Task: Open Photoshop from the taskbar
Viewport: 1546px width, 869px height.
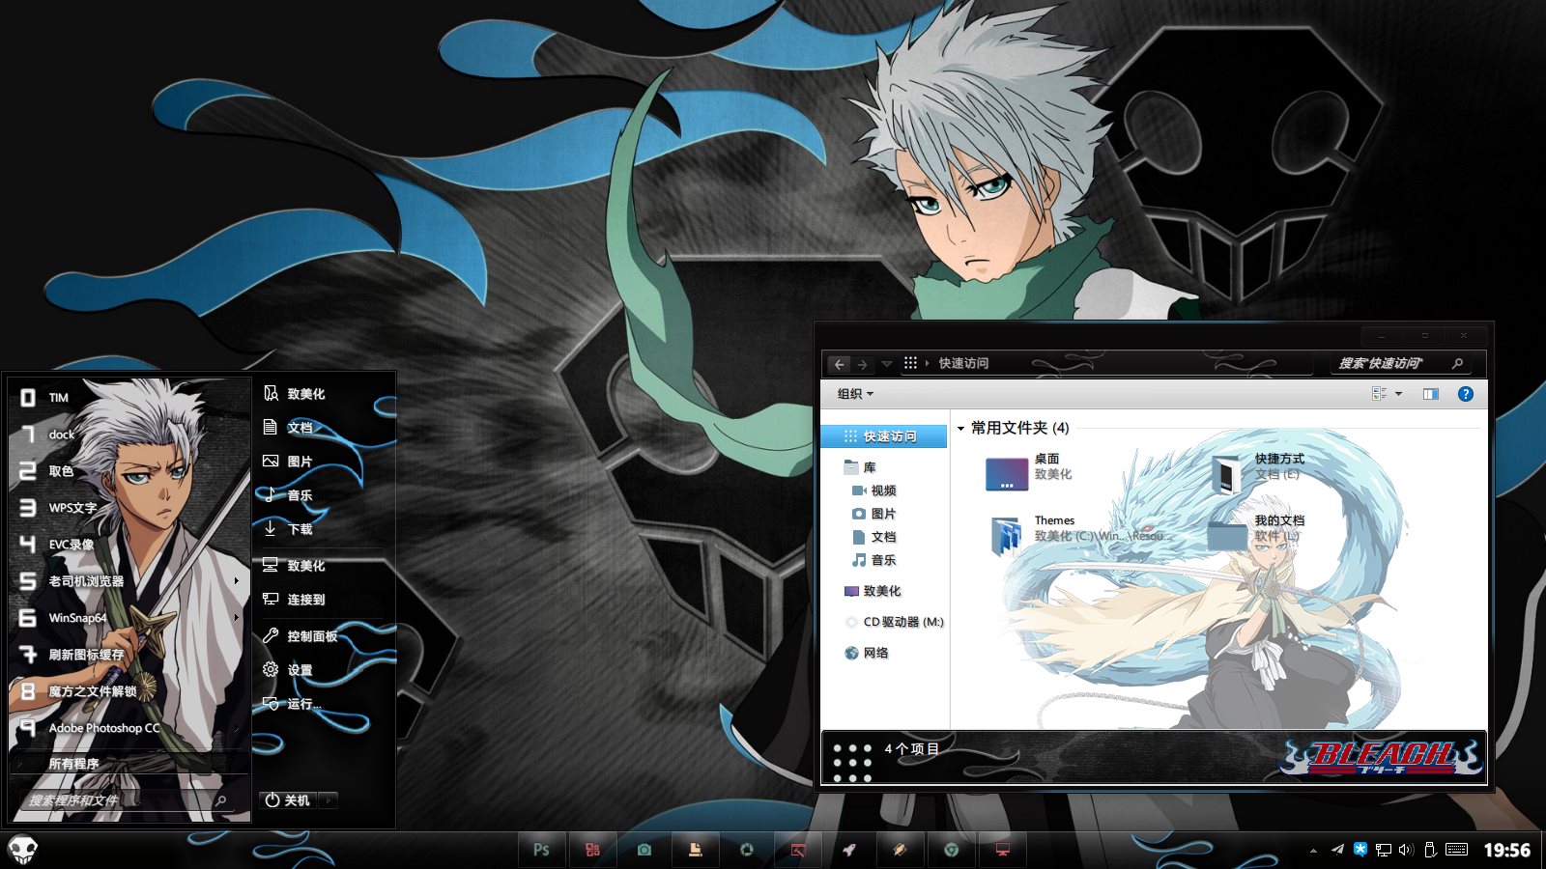Action: point(541,850)
